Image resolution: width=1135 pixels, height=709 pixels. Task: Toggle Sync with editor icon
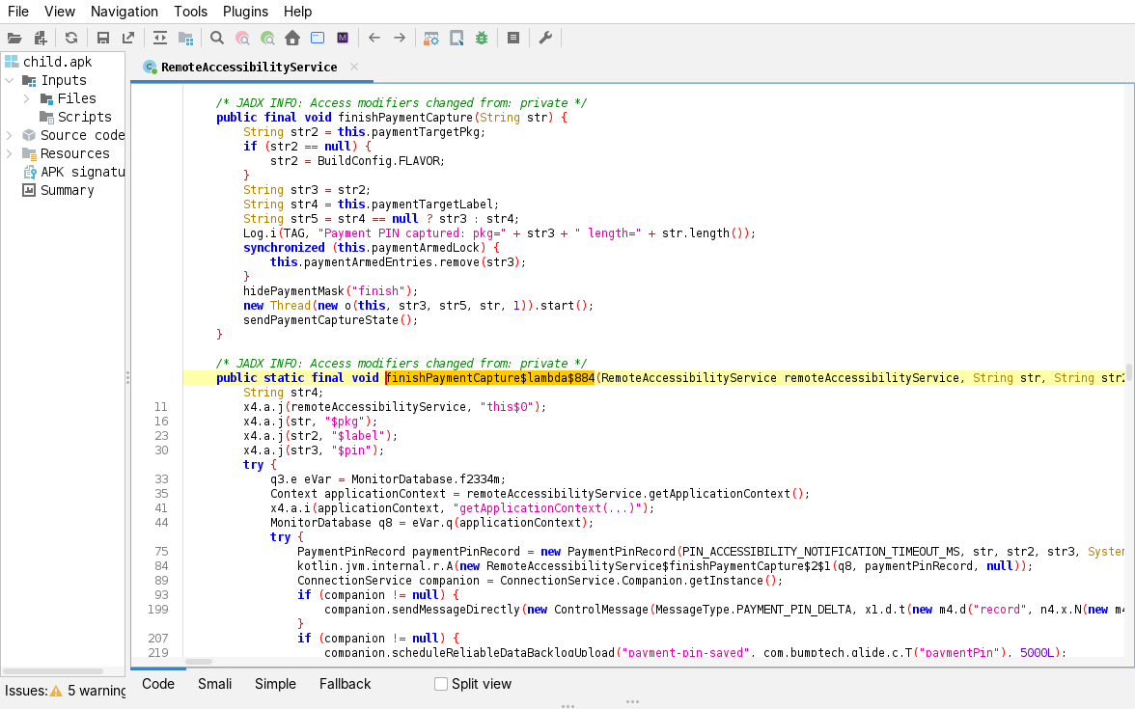pos(160,39)
